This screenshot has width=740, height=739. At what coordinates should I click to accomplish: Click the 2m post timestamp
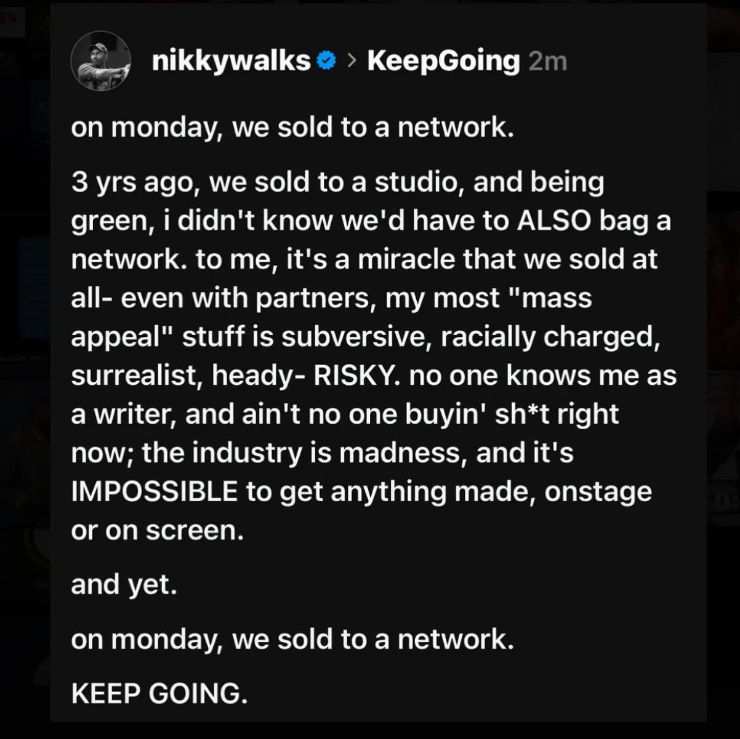tap(547, 61)
